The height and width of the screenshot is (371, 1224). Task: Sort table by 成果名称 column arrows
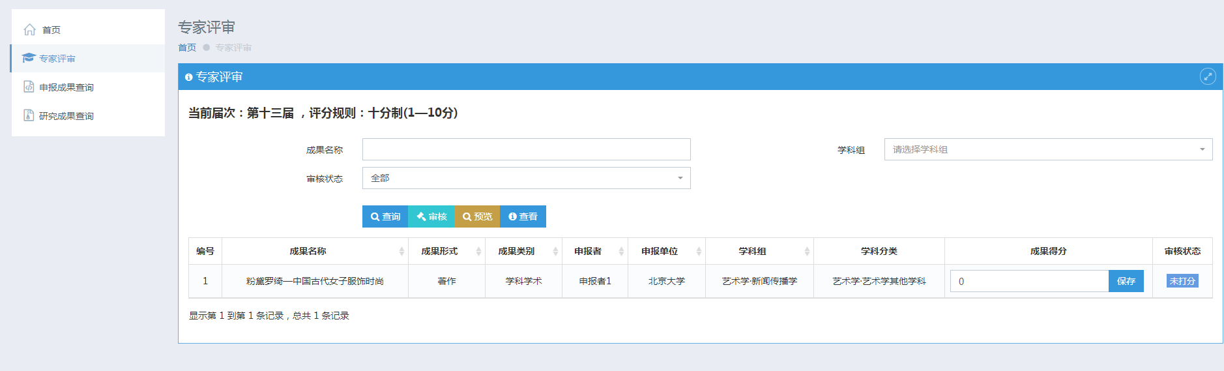pyautogui.click(x=401, y=251)
